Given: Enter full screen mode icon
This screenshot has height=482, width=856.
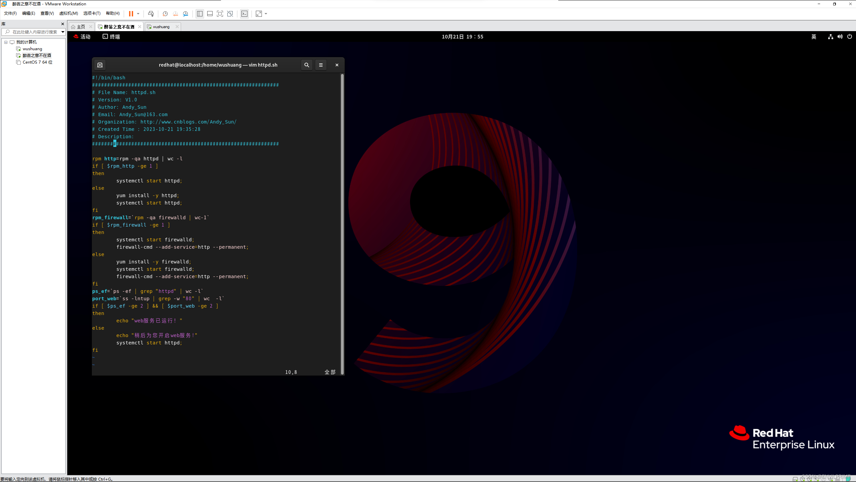Looking at the screenshot, I should point(220,14).
